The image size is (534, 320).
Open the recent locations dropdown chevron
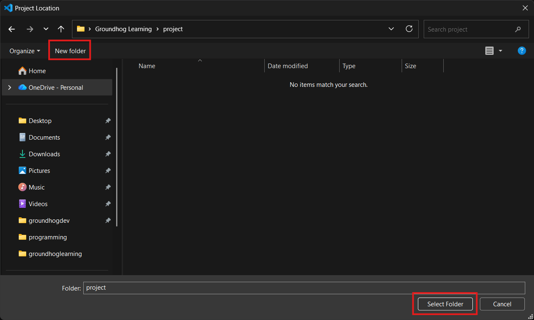coord(46,29)
